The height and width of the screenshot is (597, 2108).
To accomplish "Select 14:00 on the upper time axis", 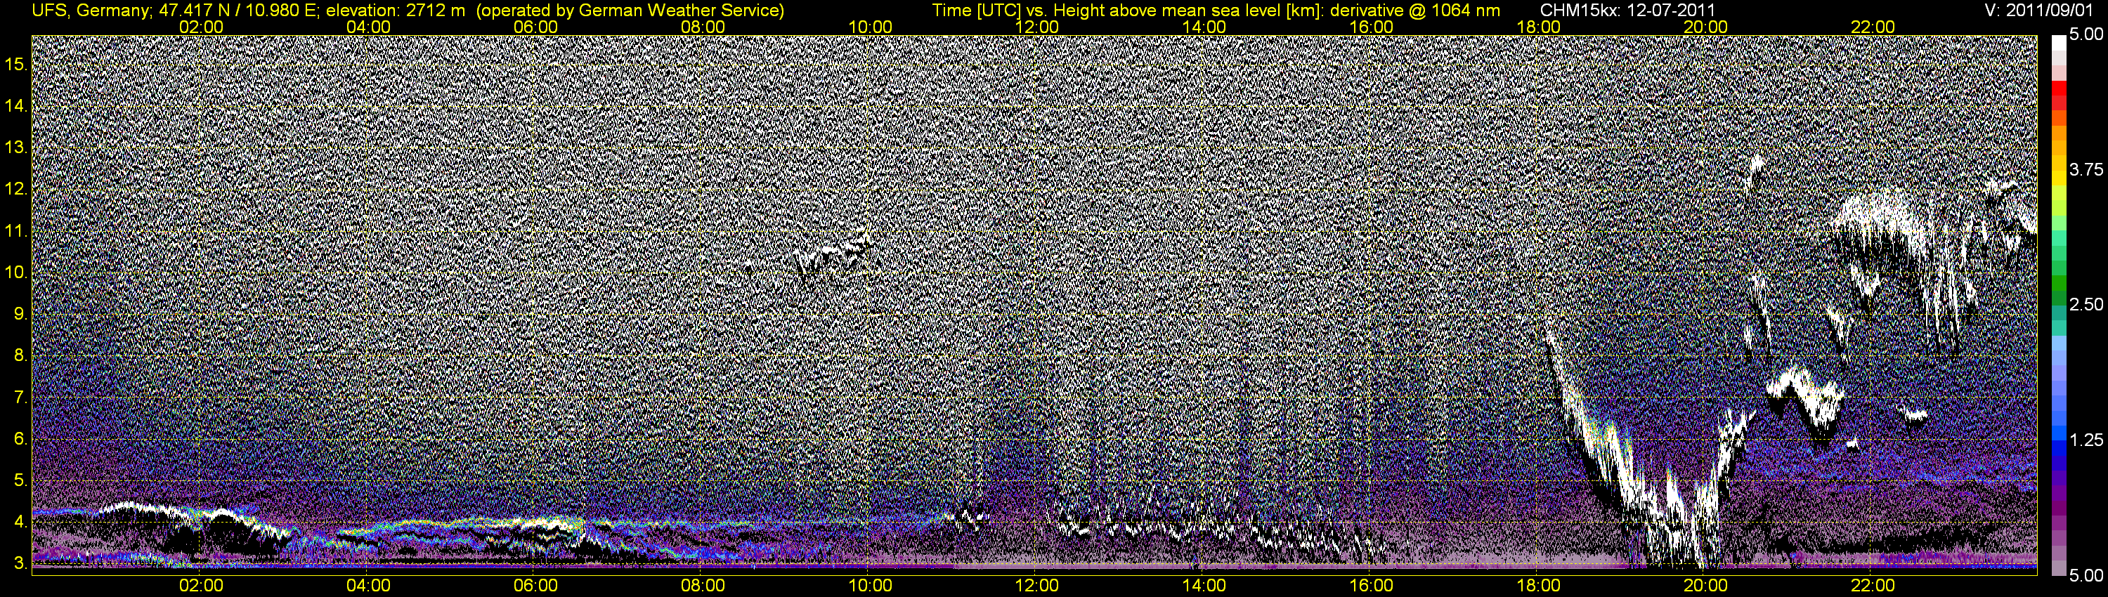I will 1204,27.
